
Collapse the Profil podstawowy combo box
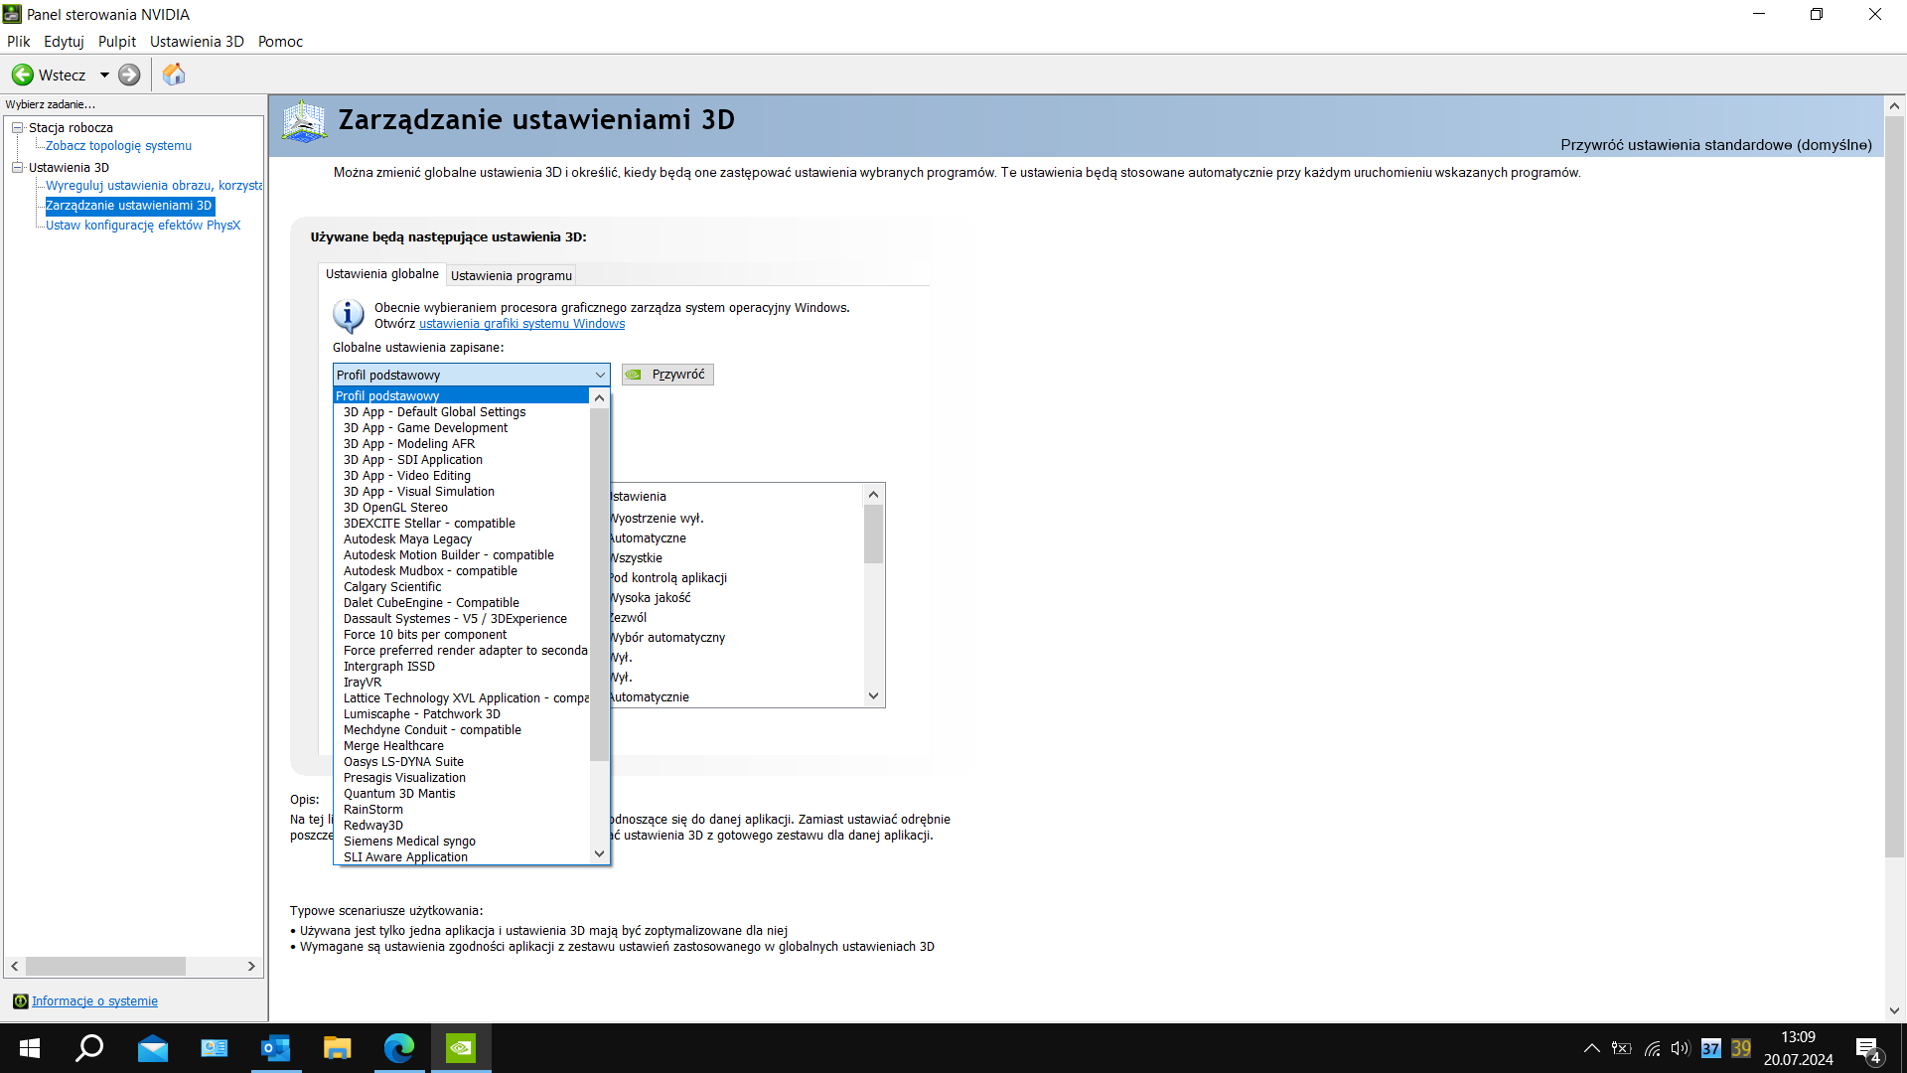pyautogui.click(x=600, y=375)
